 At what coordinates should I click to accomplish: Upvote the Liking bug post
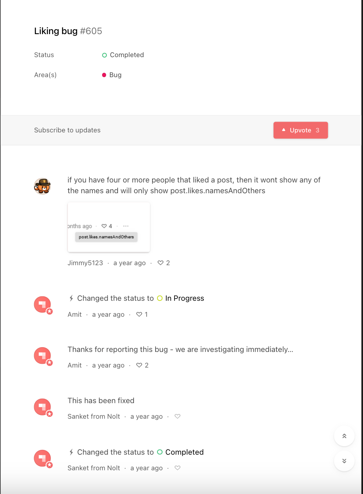(x=301, y=130)
